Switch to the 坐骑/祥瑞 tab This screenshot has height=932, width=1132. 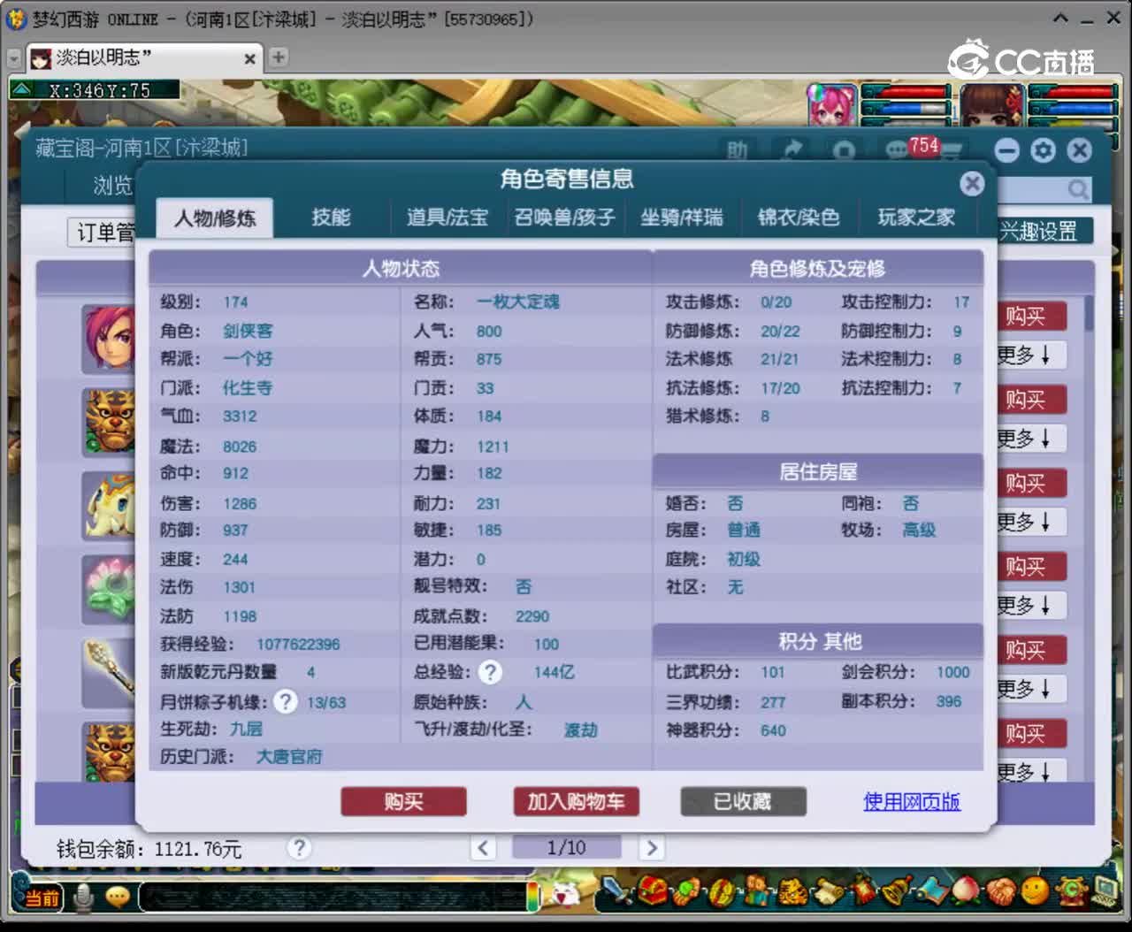click(681, 218)
